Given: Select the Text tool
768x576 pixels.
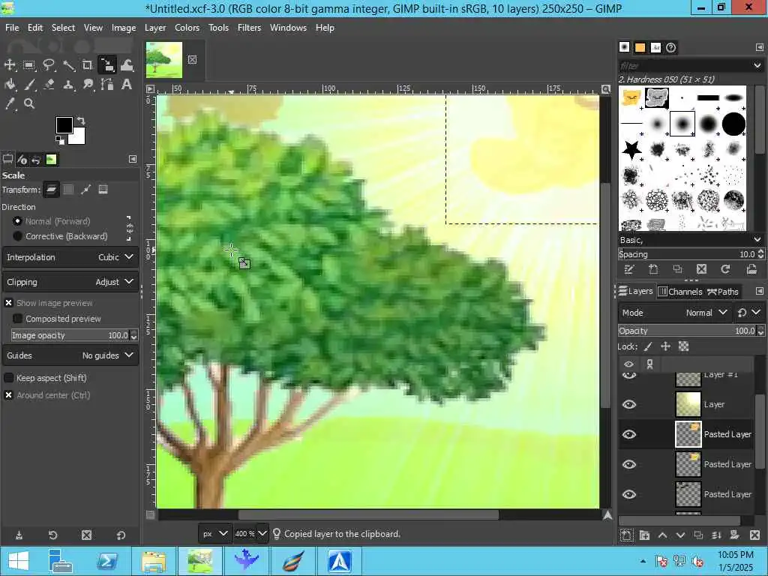Looking at the screenshot, I should pyautogui.click(x=126, y=84).
